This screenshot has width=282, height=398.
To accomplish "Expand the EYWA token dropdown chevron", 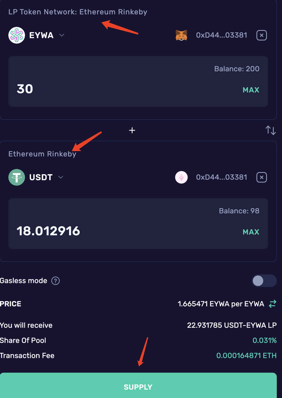I will coord(62,35).
